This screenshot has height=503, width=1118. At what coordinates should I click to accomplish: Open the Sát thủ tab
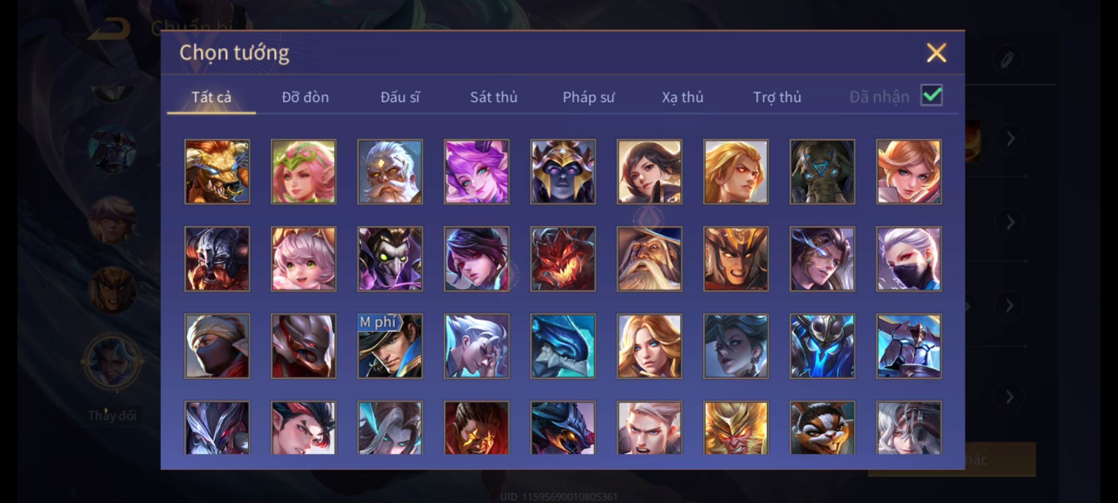coord(493,97)
